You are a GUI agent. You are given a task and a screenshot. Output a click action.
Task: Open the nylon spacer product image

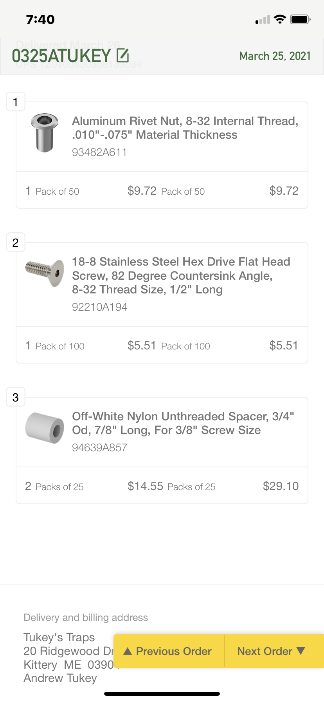[x=45, y=427]
